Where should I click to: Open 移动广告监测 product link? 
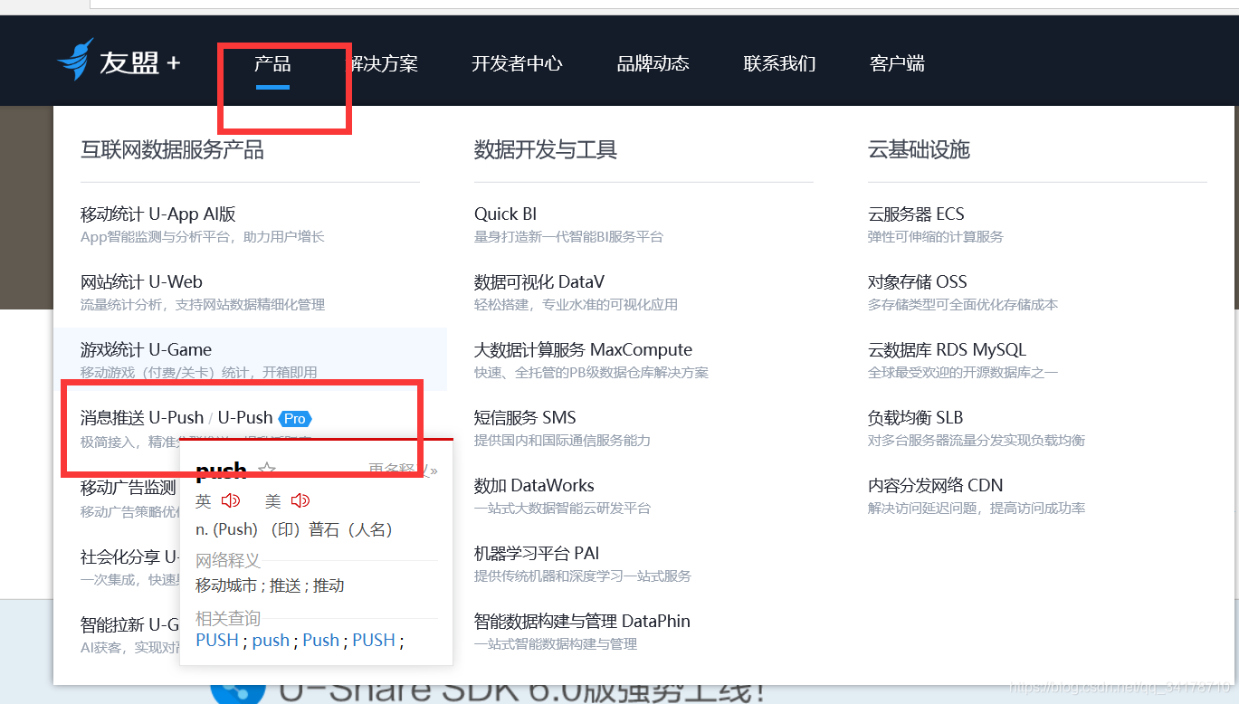point(129,488)
